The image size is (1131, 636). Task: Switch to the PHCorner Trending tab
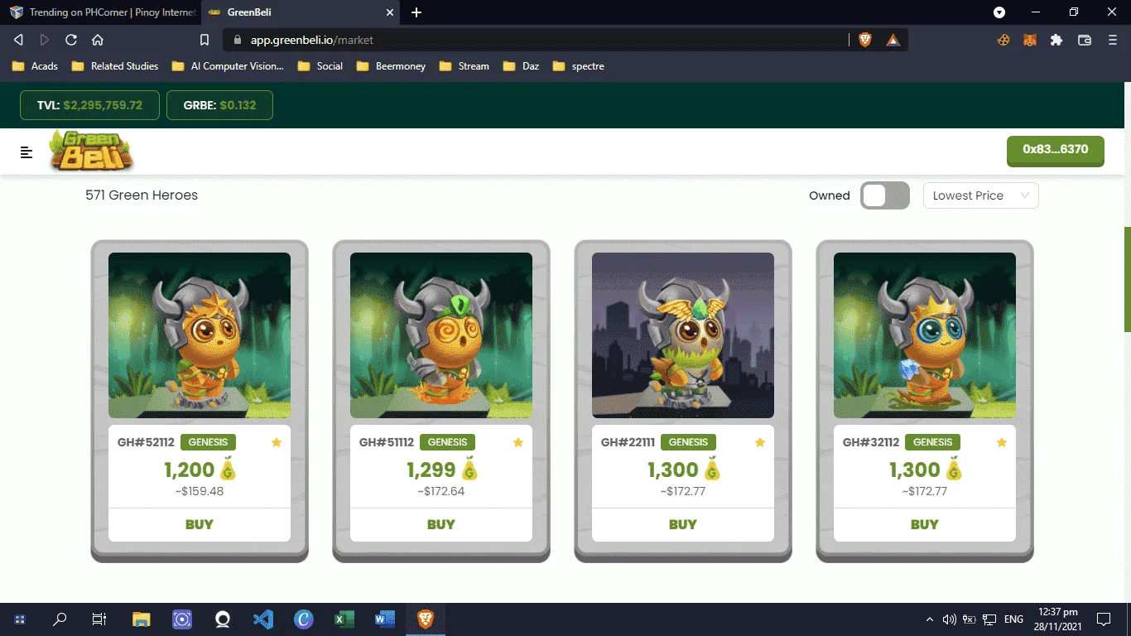103,12
